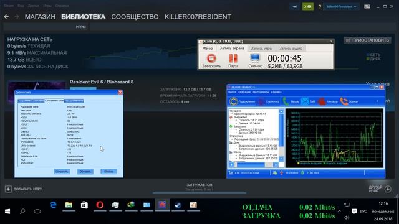Click the green phone Вызов icon
The height and width of the screenshot is (224, 399).
point(286,101)
